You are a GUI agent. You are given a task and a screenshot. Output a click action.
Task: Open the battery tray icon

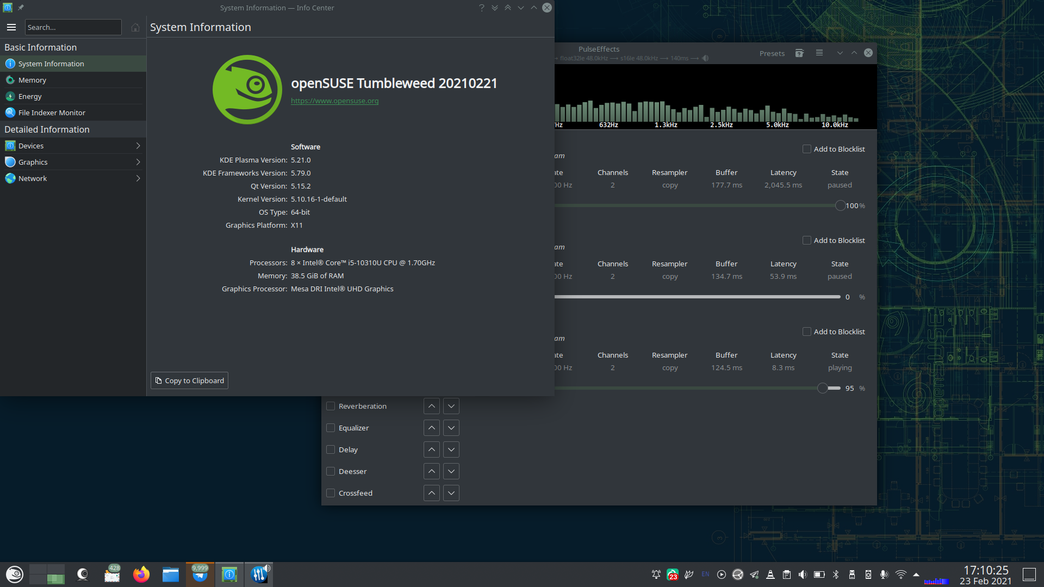tap(819, 574)
